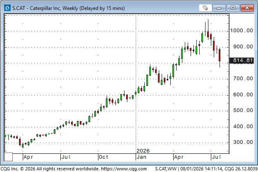Maximize the Caterpillar chart window
The image size is (258, 172).
click(233, 8)
